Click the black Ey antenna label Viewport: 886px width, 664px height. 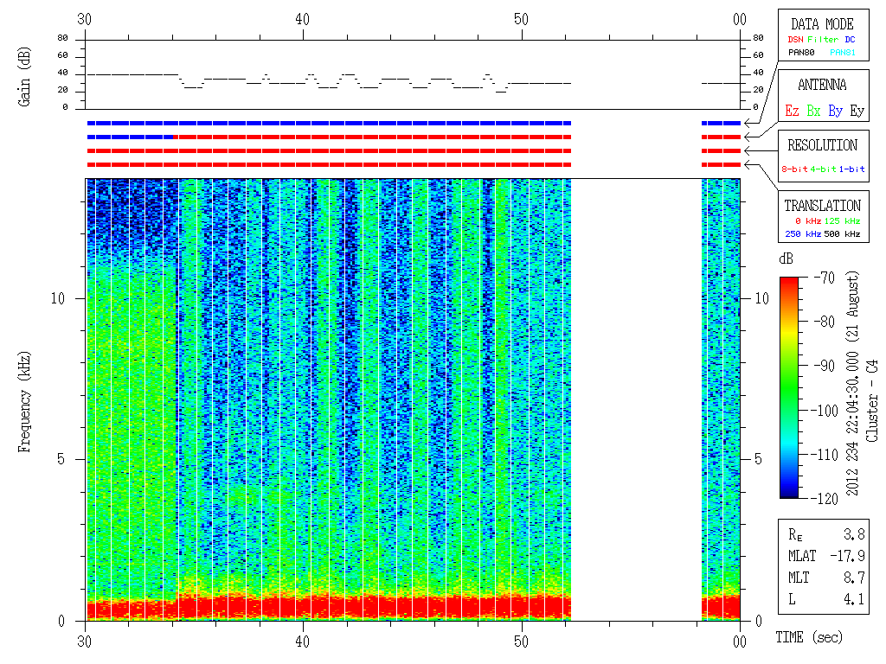[857, 111]
